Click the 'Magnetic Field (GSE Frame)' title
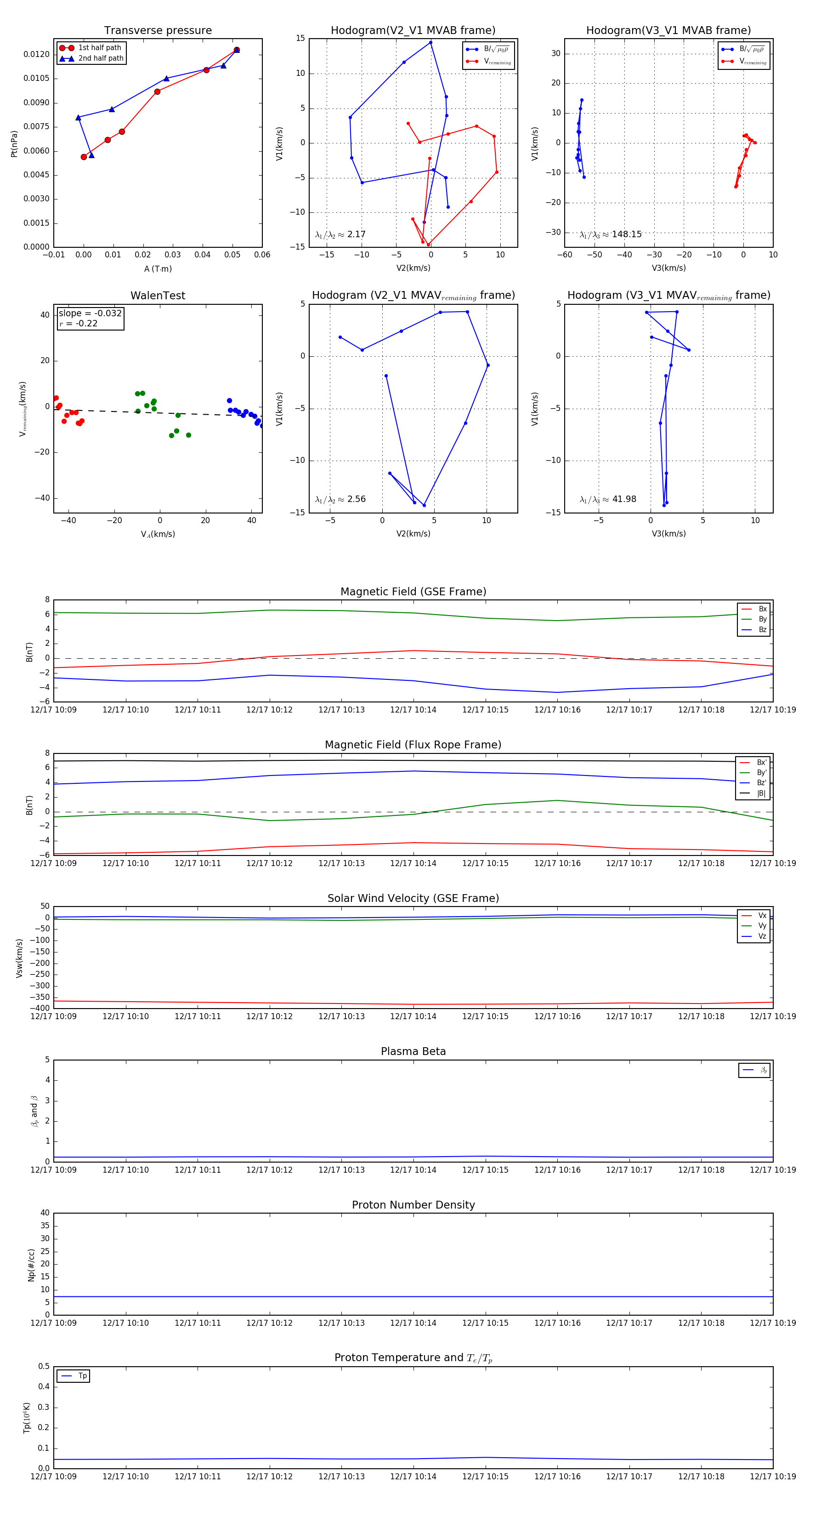Image resolution: width=827 pixels, height=1517 pixels. (413, 592)
